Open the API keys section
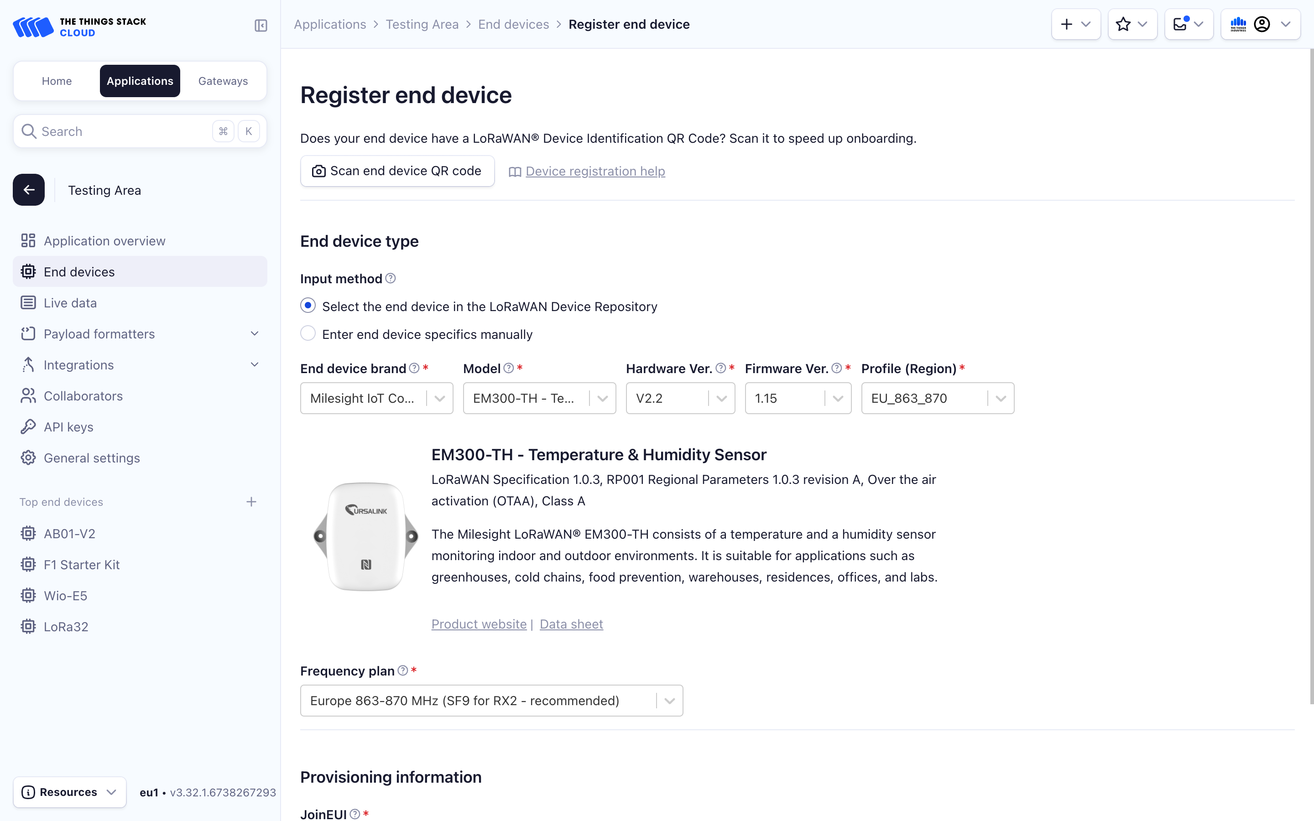 click(x=68, y=427)
